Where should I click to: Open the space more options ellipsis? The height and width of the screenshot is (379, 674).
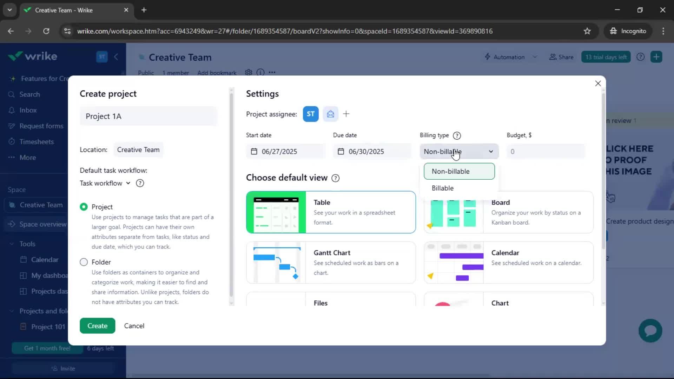[x=272, y=72]
